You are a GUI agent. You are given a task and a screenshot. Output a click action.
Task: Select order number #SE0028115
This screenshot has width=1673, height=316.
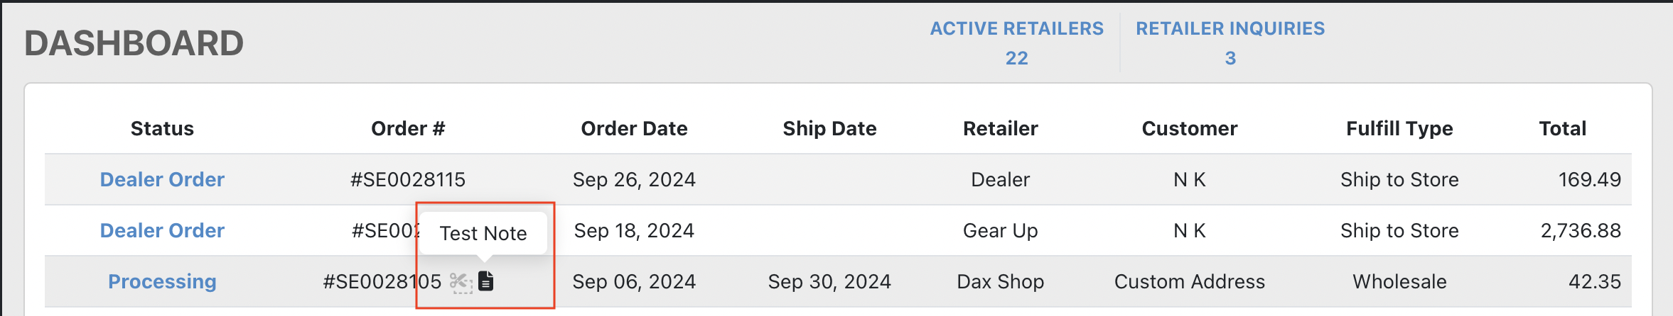point(408,179)
